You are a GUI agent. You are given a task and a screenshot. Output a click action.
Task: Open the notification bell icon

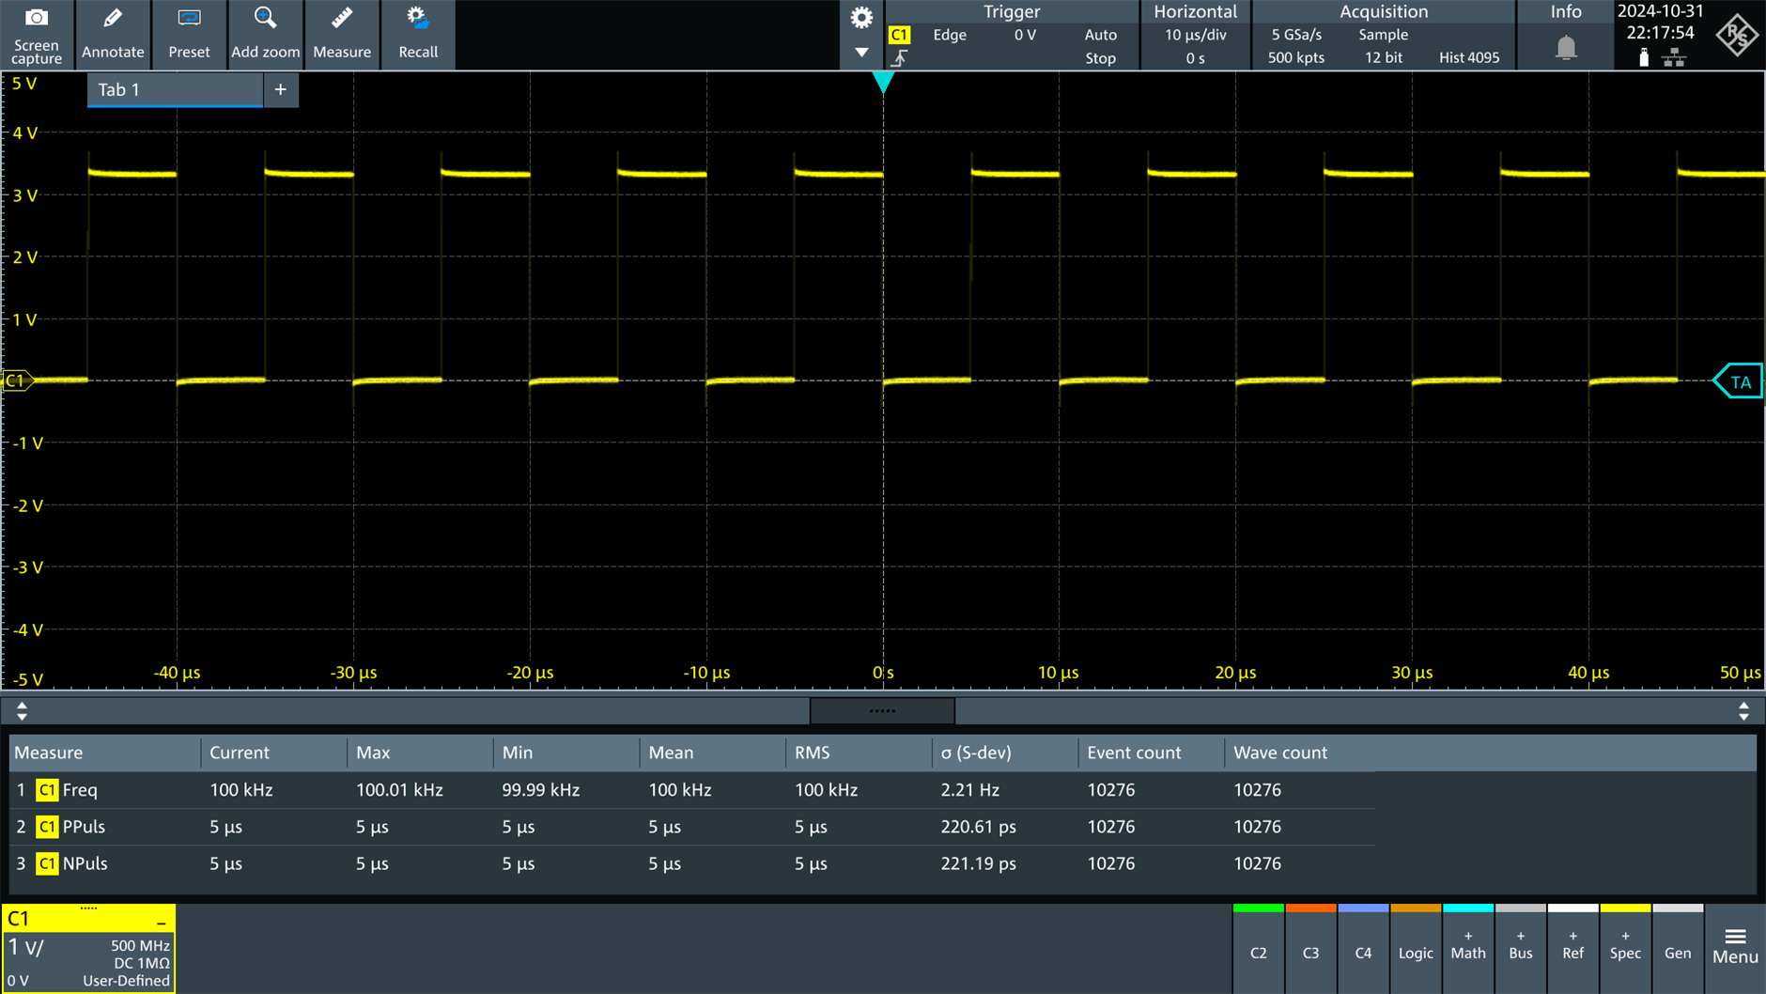click(1566, 47)
